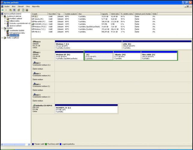Image resolution: width=193 pixels, height=150 pixels.
Task: Select the Windows XP (D:) partition block
Action: [69, 56]
